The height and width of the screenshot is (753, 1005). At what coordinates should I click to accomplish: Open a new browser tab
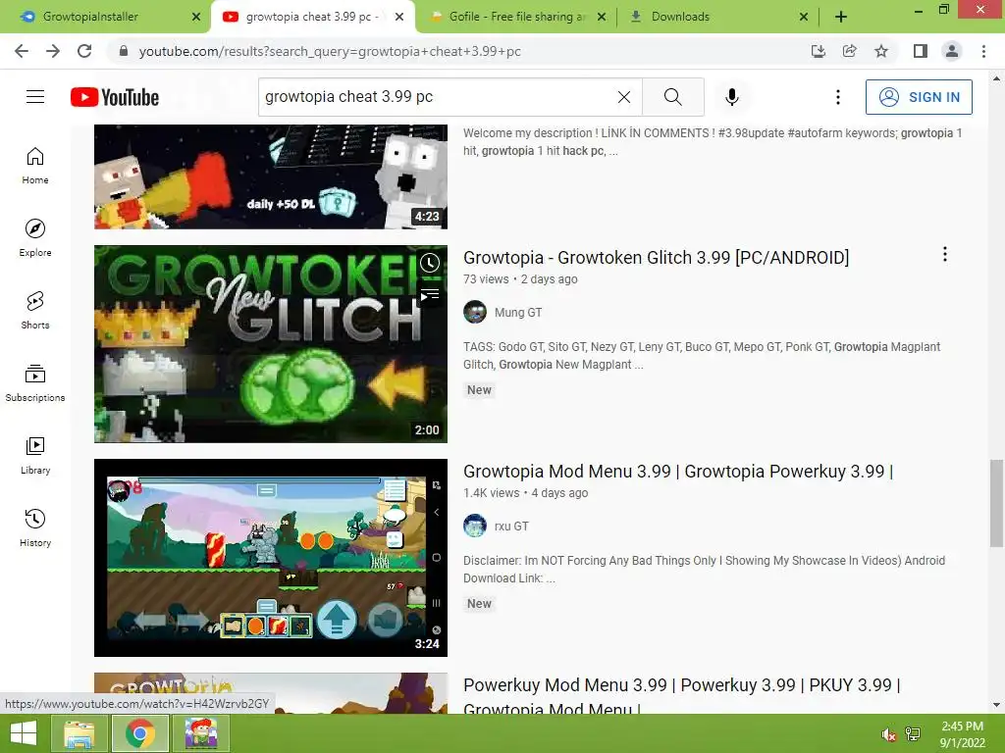(841, 17)
